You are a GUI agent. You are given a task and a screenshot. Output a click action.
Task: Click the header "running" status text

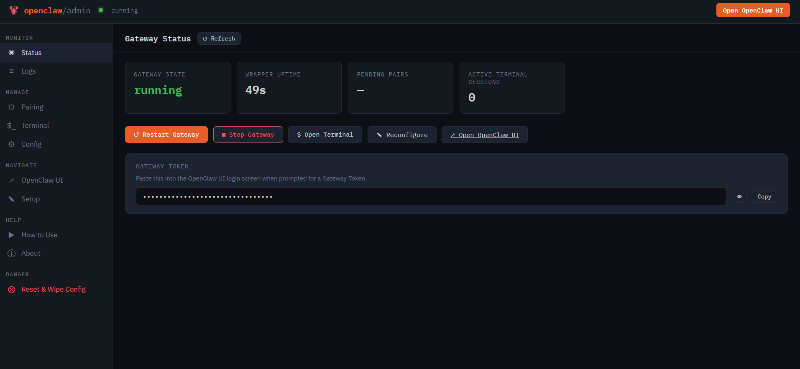pos(125,10)
